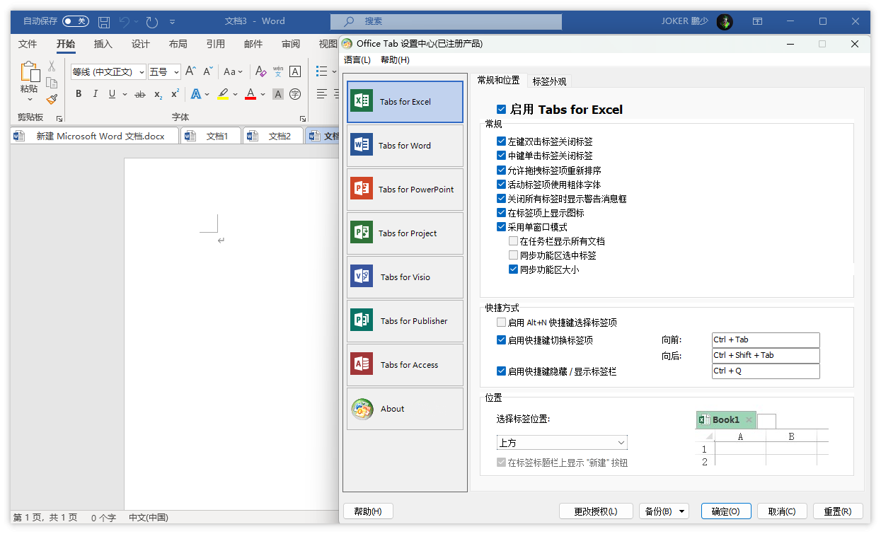
Task: Select the Tabs for Word icon
Action: pos(362,145)
